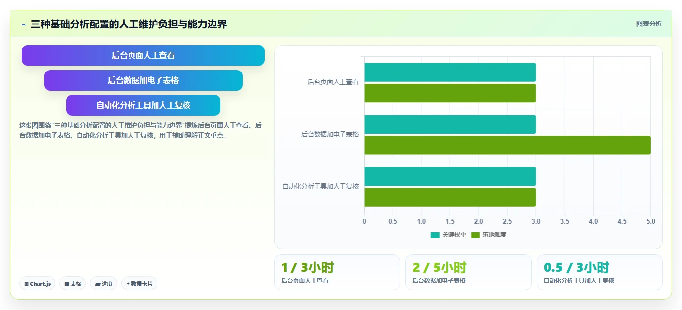Click the 落地难度 legend label text
682x310 pixels.
(494, 235)
